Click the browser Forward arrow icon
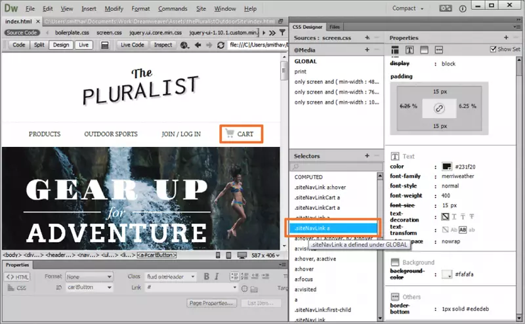This screenshot has width=525, height=324. pyautogui.click(x=209, y=45)
